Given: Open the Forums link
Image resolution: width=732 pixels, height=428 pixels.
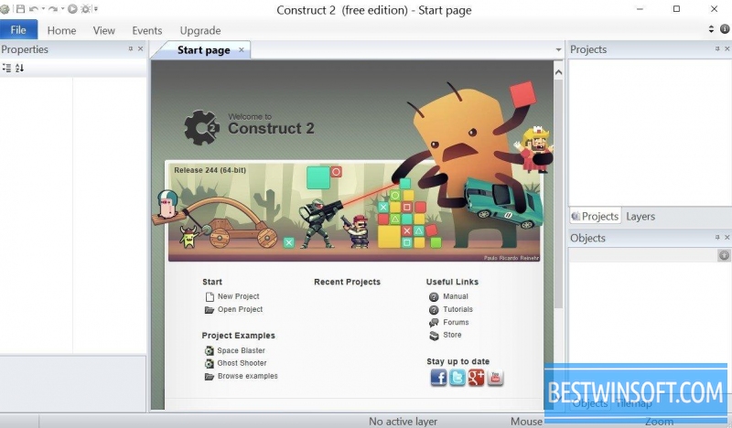Looking at the screenshot, I should pos(456,323).
